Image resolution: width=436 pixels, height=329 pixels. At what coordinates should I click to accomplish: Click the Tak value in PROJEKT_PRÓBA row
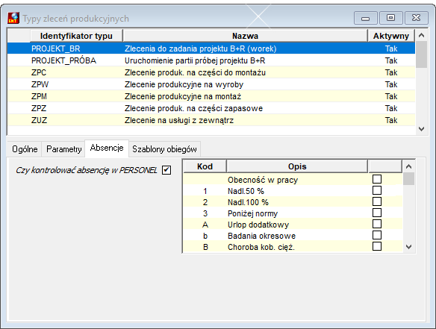point(391,60)
